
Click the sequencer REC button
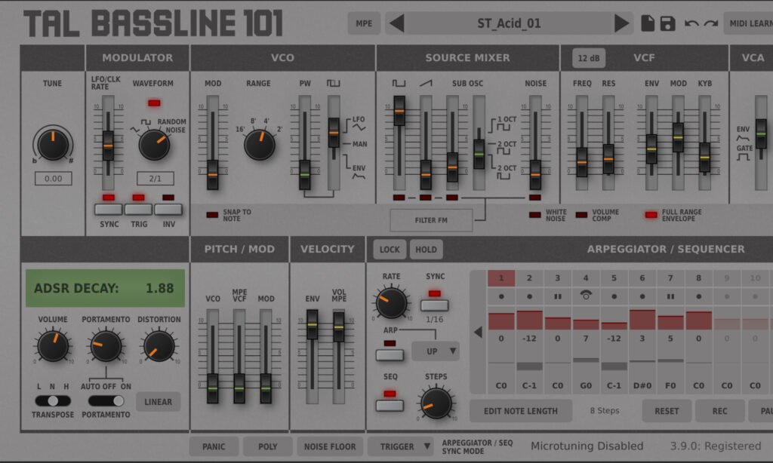coord(719,411)
